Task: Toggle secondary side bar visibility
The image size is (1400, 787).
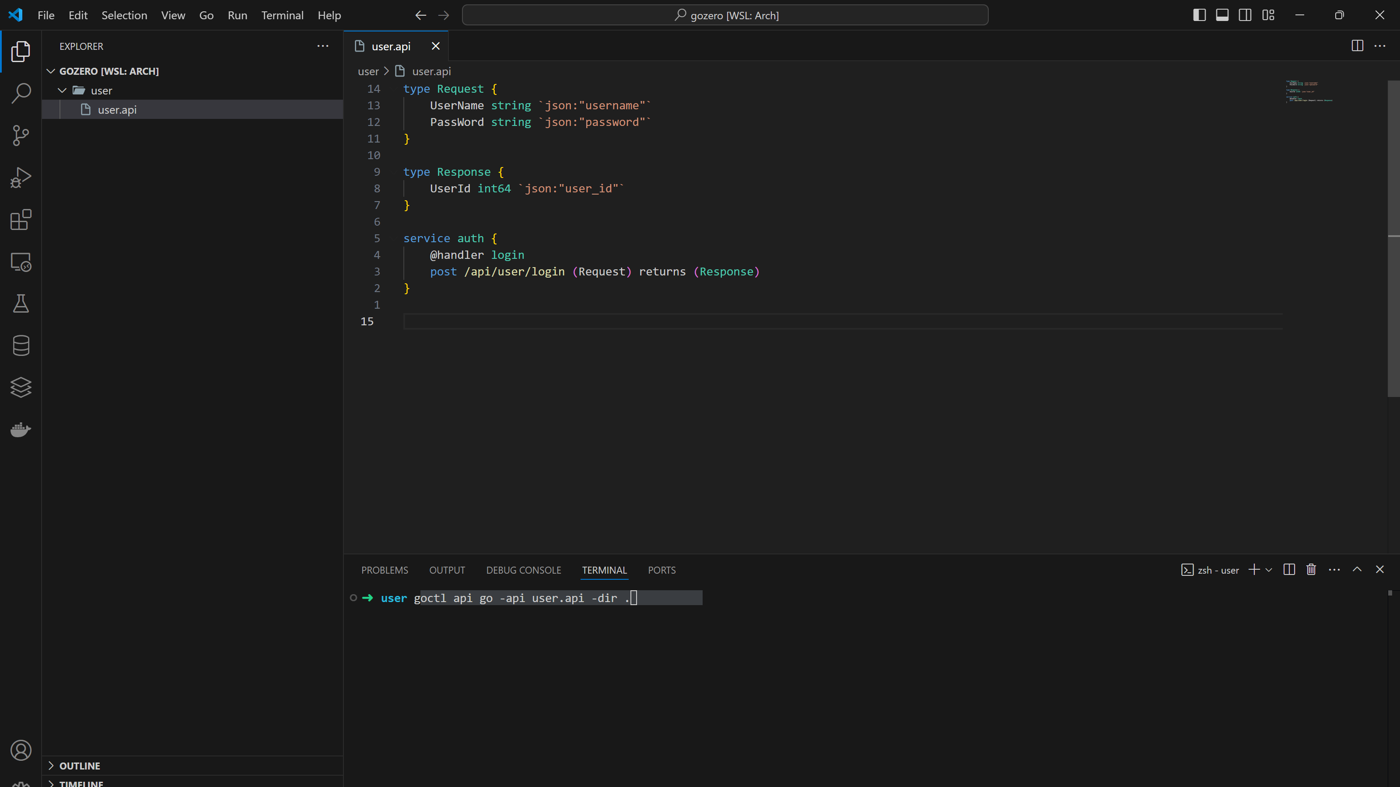Action: pyautogui.click(x=1245, y=15)
